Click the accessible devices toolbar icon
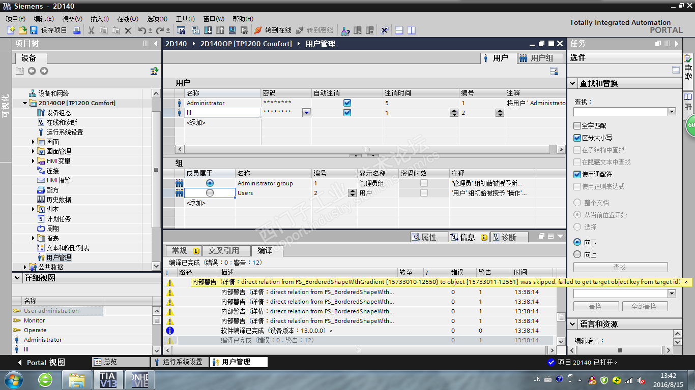Screen dimensions: 695x390 345,30
